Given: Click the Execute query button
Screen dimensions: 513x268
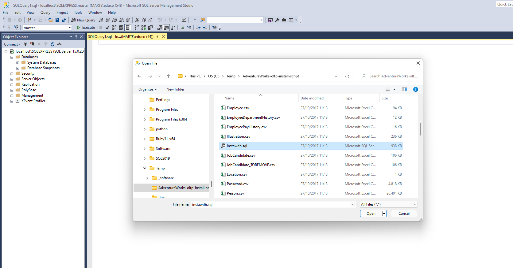Looking at the screenshot, I should click(86, 28).
